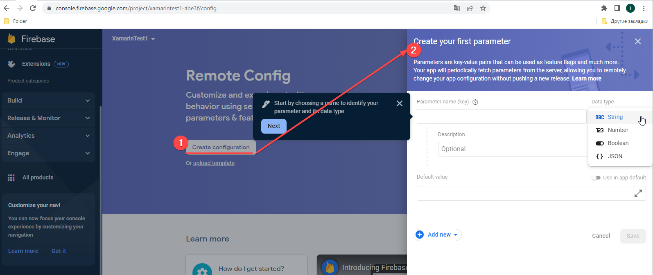Click the Boolean toggle type icon

coord(600,143)
